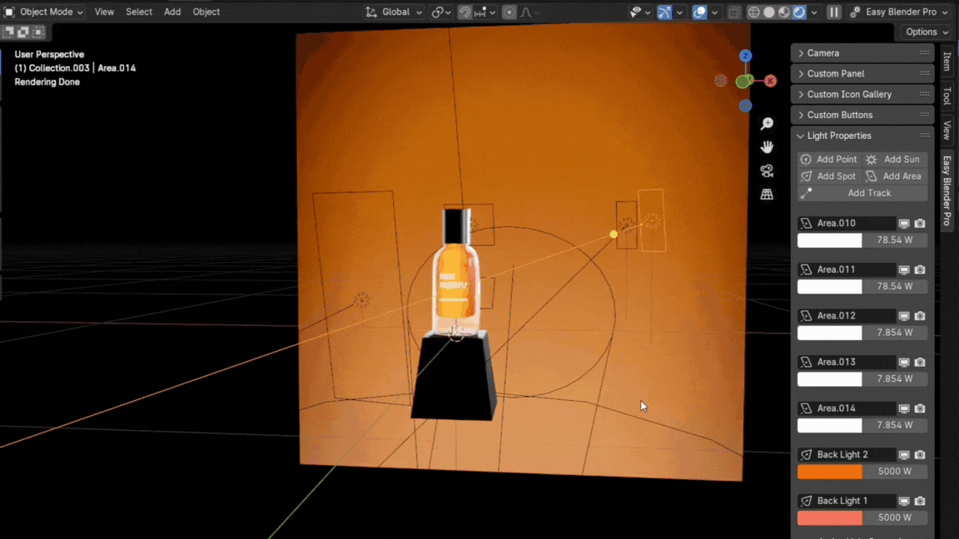Select rendered viewport shading mode

pos(799,12)
